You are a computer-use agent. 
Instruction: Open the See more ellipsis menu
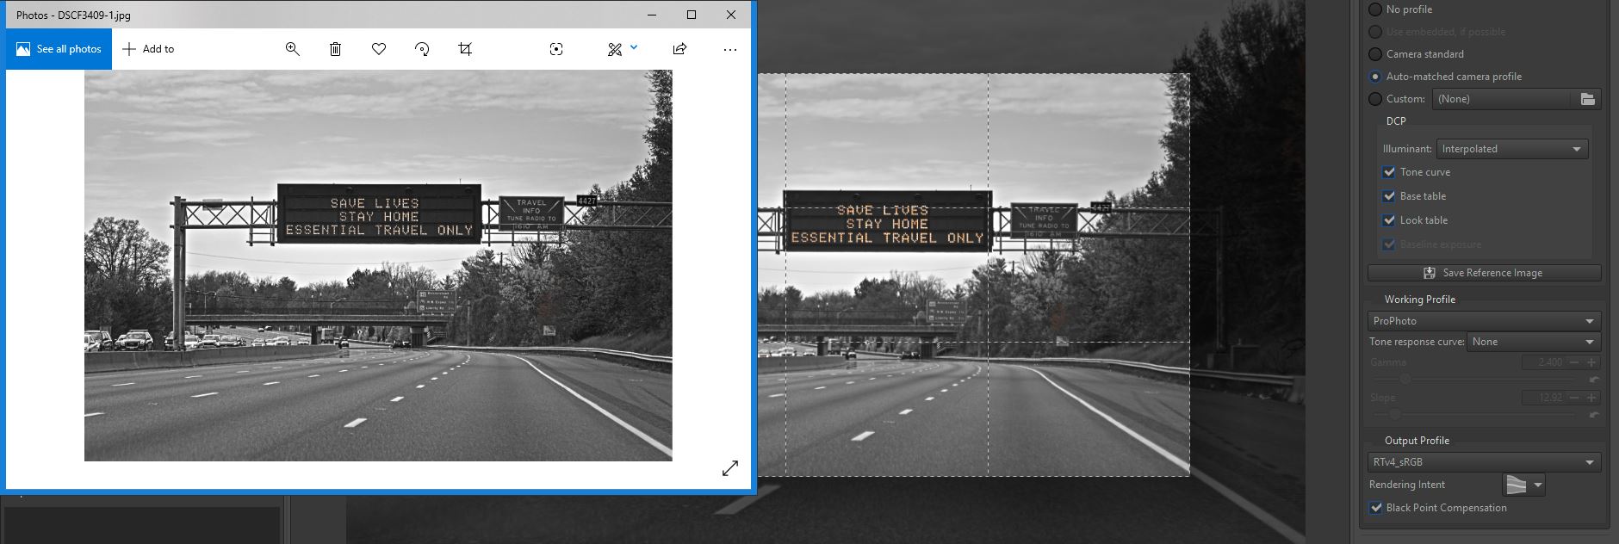730,50
